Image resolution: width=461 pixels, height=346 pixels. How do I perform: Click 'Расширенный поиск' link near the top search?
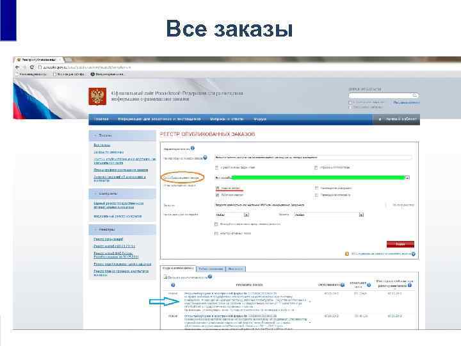407,103
